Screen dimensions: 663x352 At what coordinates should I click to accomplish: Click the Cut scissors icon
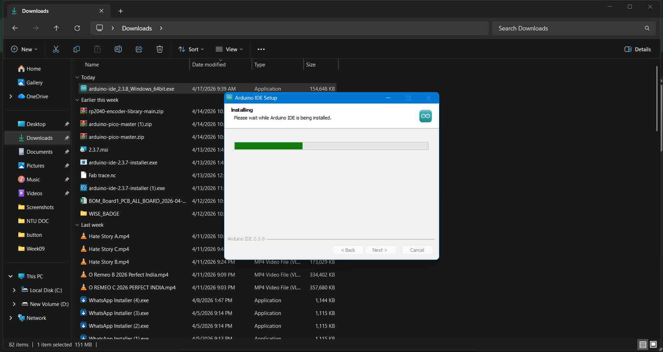(x=56, y=49)
